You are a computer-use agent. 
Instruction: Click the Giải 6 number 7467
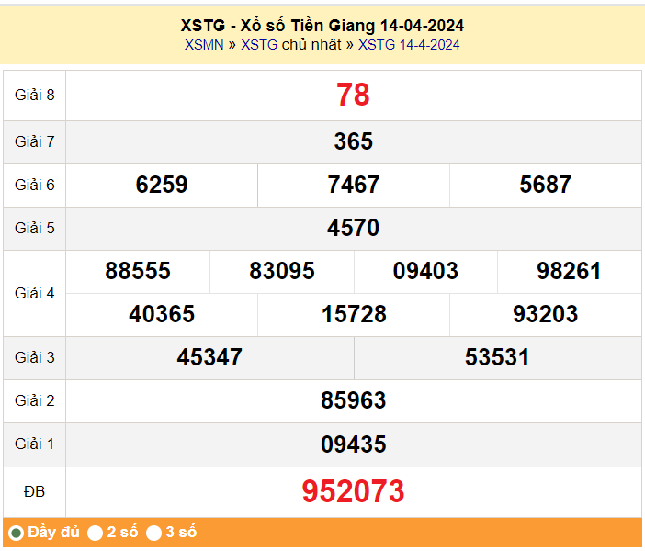coord(354,185)
